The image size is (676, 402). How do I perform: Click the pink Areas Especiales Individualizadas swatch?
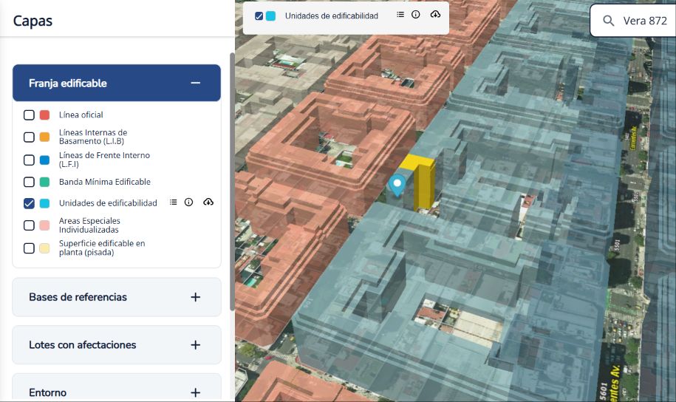coord(44,225)
